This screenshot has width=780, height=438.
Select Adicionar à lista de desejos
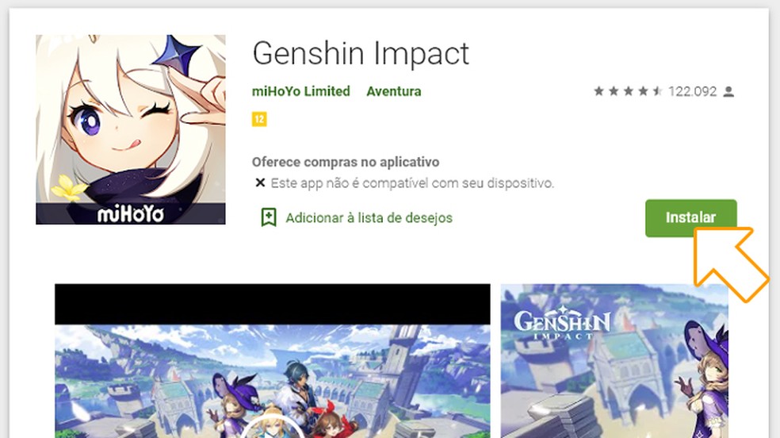tap(369, 218)
